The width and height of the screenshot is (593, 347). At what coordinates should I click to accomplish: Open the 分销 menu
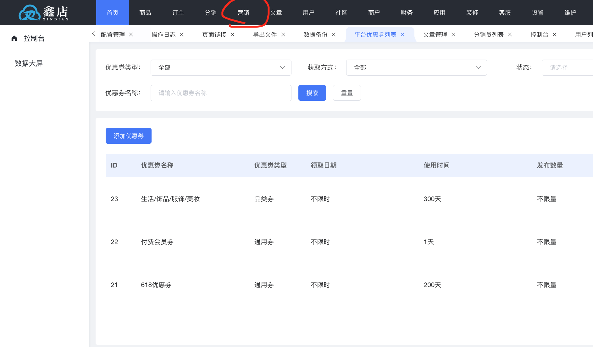point(211,13)
